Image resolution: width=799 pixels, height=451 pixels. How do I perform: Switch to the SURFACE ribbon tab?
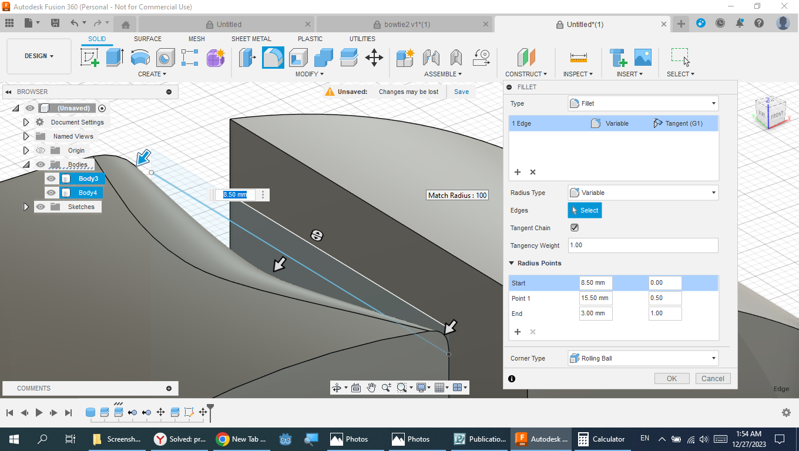[x=147, y=39]
